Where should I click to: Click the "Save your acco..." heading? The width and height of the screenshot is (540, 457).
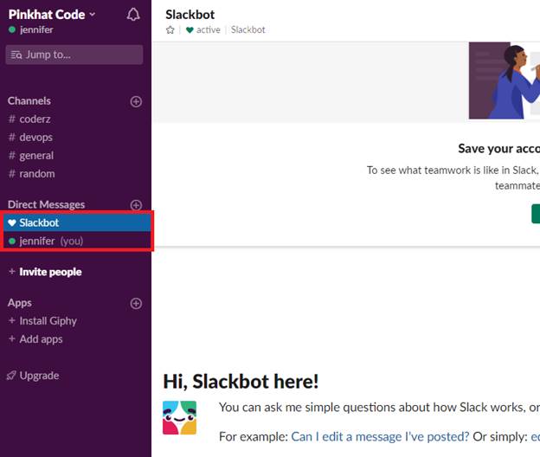498,148
